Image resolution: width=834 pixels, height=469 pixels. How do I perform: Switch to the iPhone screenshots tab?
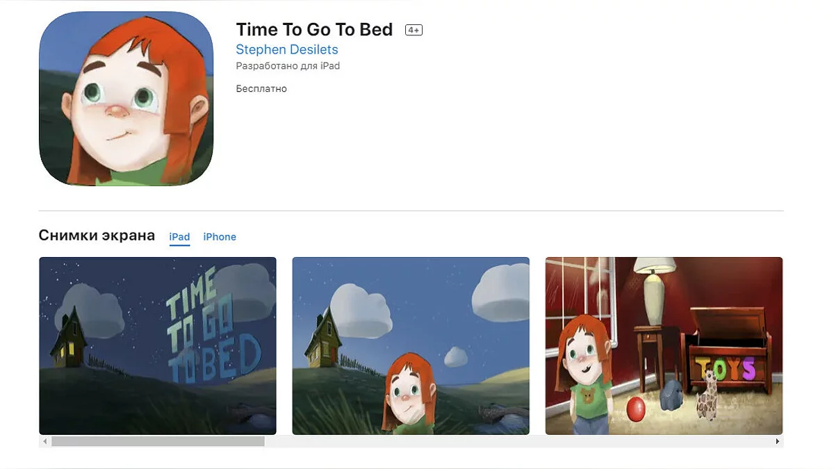pyautogui.click(x=220, y=237)
